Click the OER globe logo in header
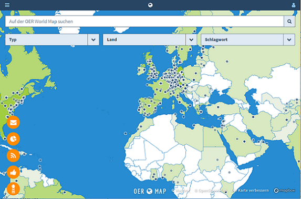This screenshot has height=199, width=301. [x=150, y=5]
